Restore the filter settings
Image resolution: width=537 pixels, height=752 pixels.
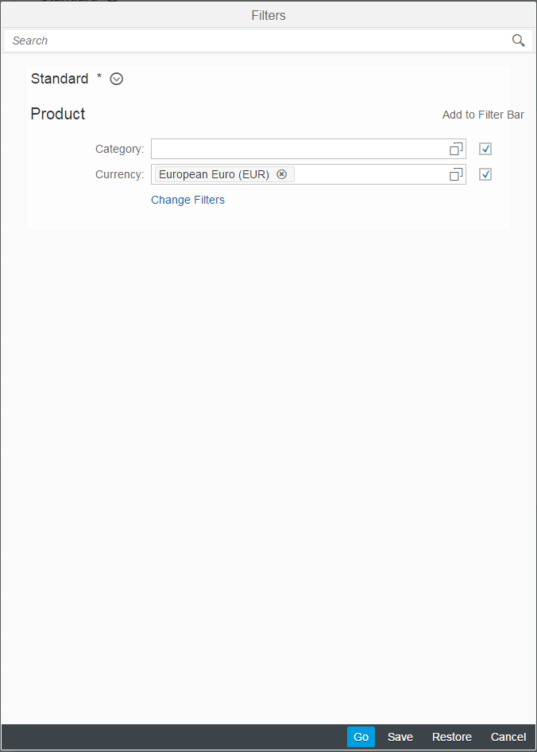[451, 737]
